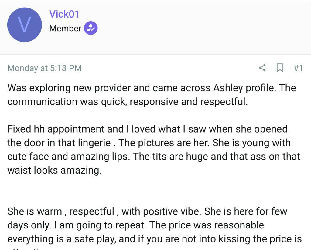
Task: Click the line starting "communication was quick"
Action: click(x=128, y=102)
